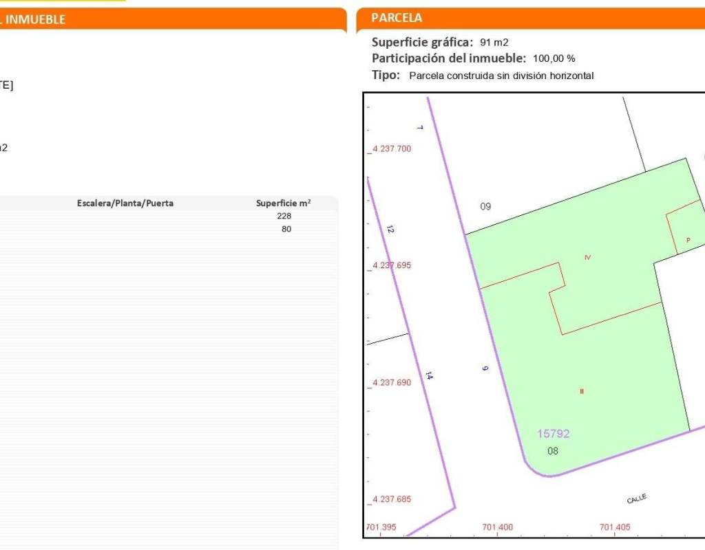Click the INMUEBLE section header
The height and width of the screenshot is (550, 705).
click(x=33, y=19)
